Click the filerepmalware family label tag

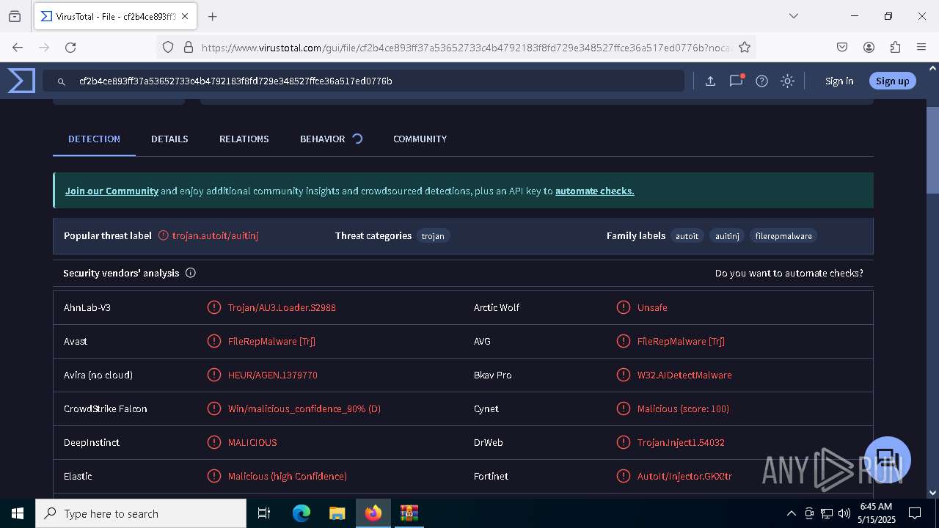pos(783,236)
